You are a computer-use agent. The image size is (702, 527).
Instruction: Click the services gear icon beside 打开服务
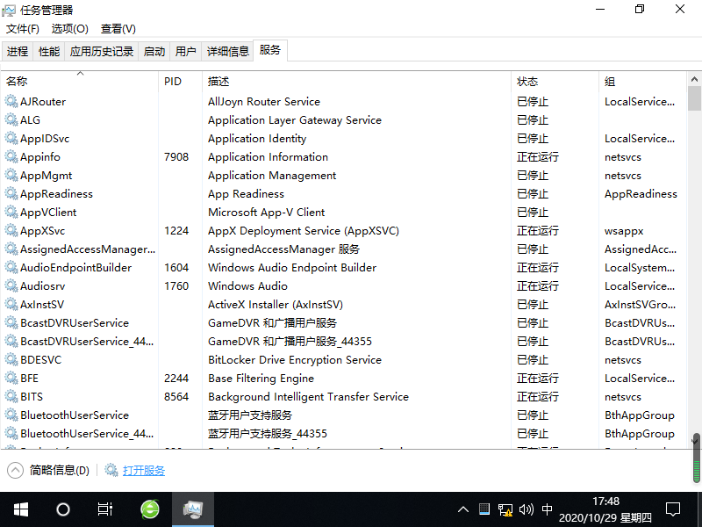pos(111,470)
